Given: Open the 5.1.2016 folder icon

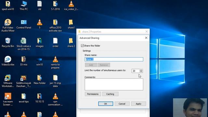Looking at the screenshot, I should point(55,6).
